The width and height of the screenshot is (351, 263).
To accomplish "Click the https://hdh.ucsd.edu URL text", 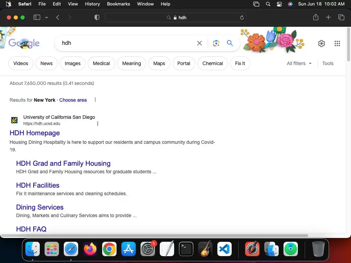I will [42, 123].
